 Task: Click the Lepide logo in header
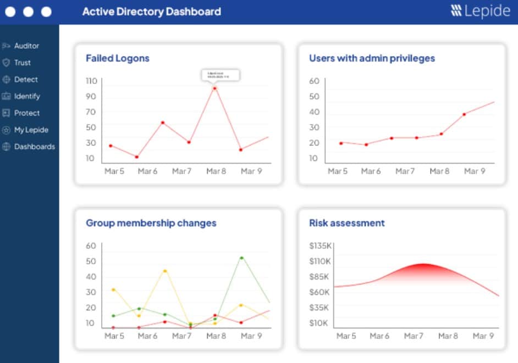(x=481, y=11)
